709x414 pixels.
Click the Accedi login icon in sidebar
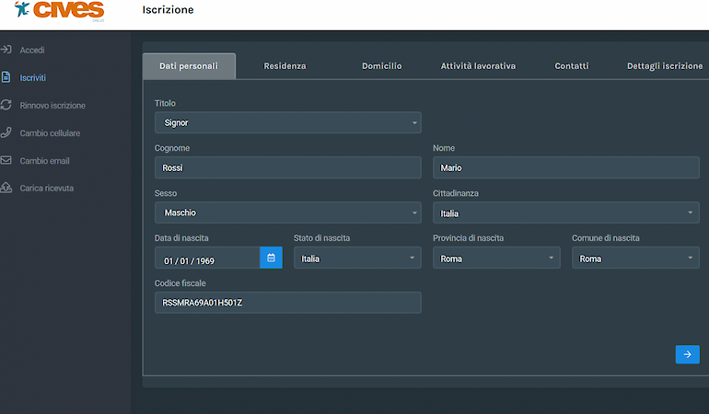[x=6, y=50]
